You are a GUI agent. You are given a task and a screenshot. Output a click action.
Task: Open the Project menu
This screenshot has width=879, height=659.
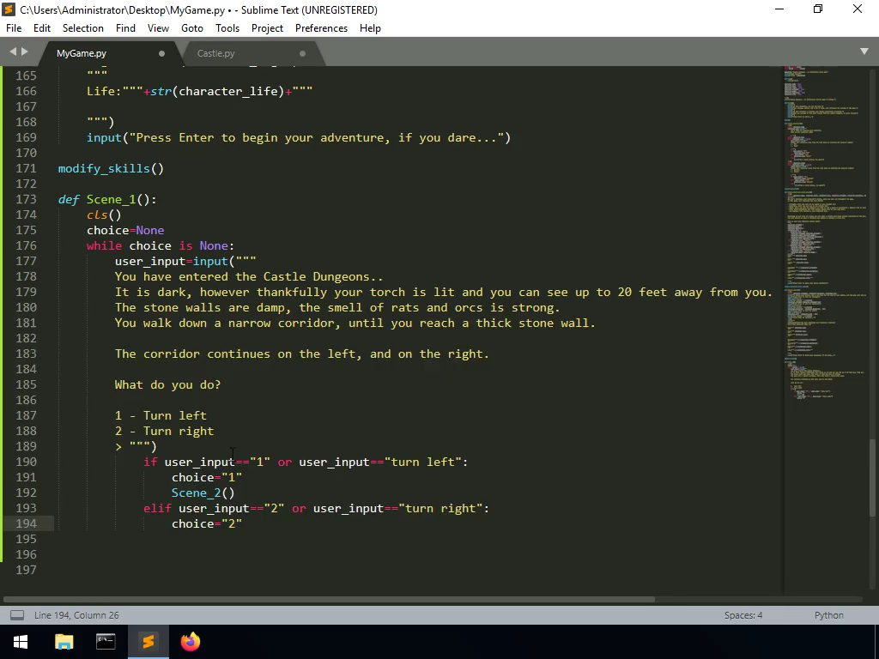(268, 28)
